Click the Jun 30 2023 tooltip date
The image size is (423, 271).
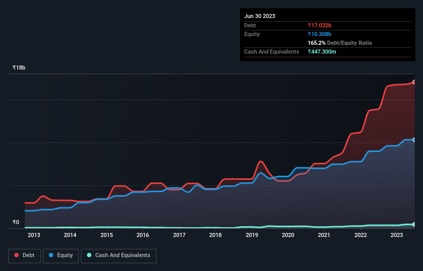[x=260, y=16]
